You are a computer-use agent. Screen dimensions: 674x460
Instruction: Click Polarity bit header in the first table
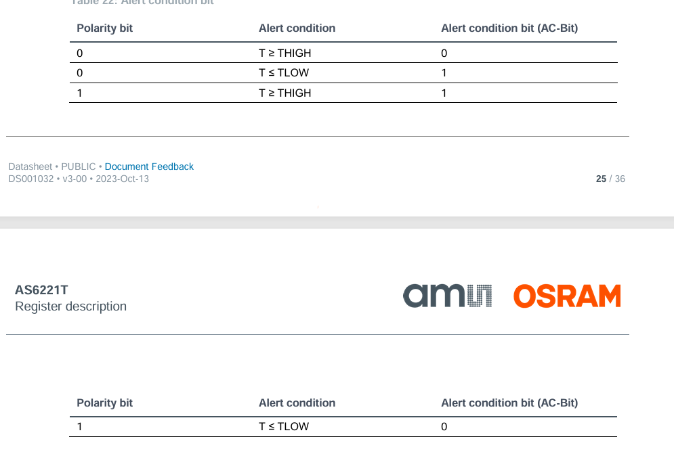point(104,28)
